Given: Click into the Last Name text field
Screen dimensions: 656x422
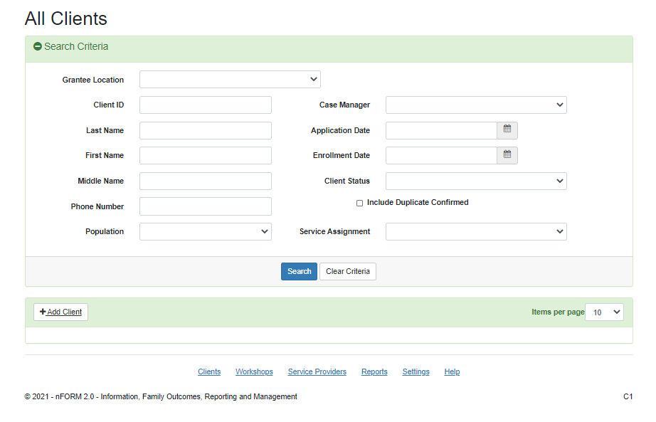Looking at the screenshot, I should (205, 130).
